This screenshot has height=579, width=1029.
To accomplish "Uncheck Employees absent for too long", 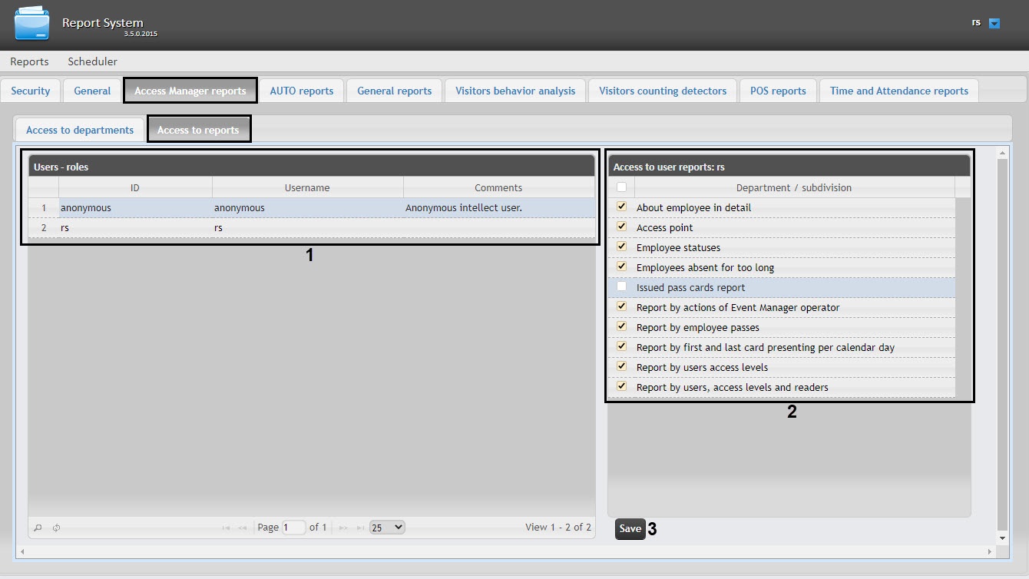I will coord(621,267).
